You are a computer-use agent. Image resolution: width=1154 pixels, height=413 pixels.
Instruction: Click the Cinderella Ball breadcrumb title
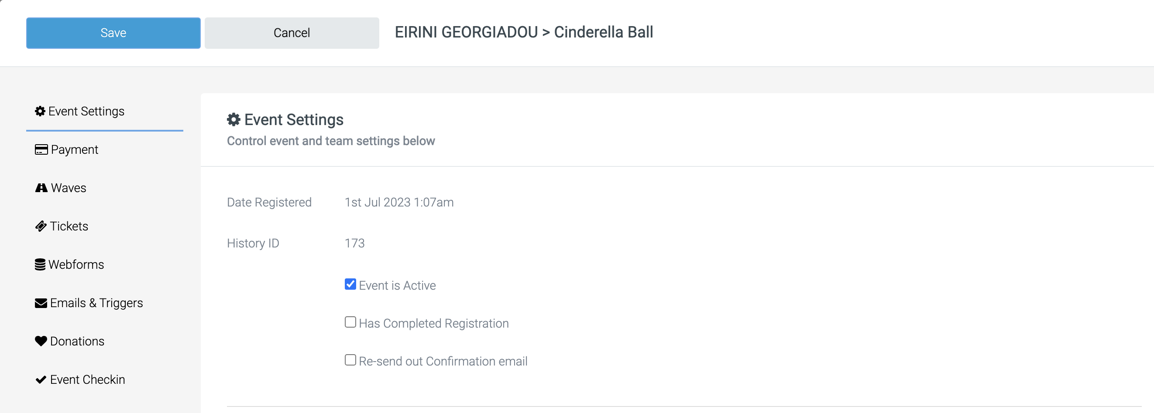pos(604,32)
